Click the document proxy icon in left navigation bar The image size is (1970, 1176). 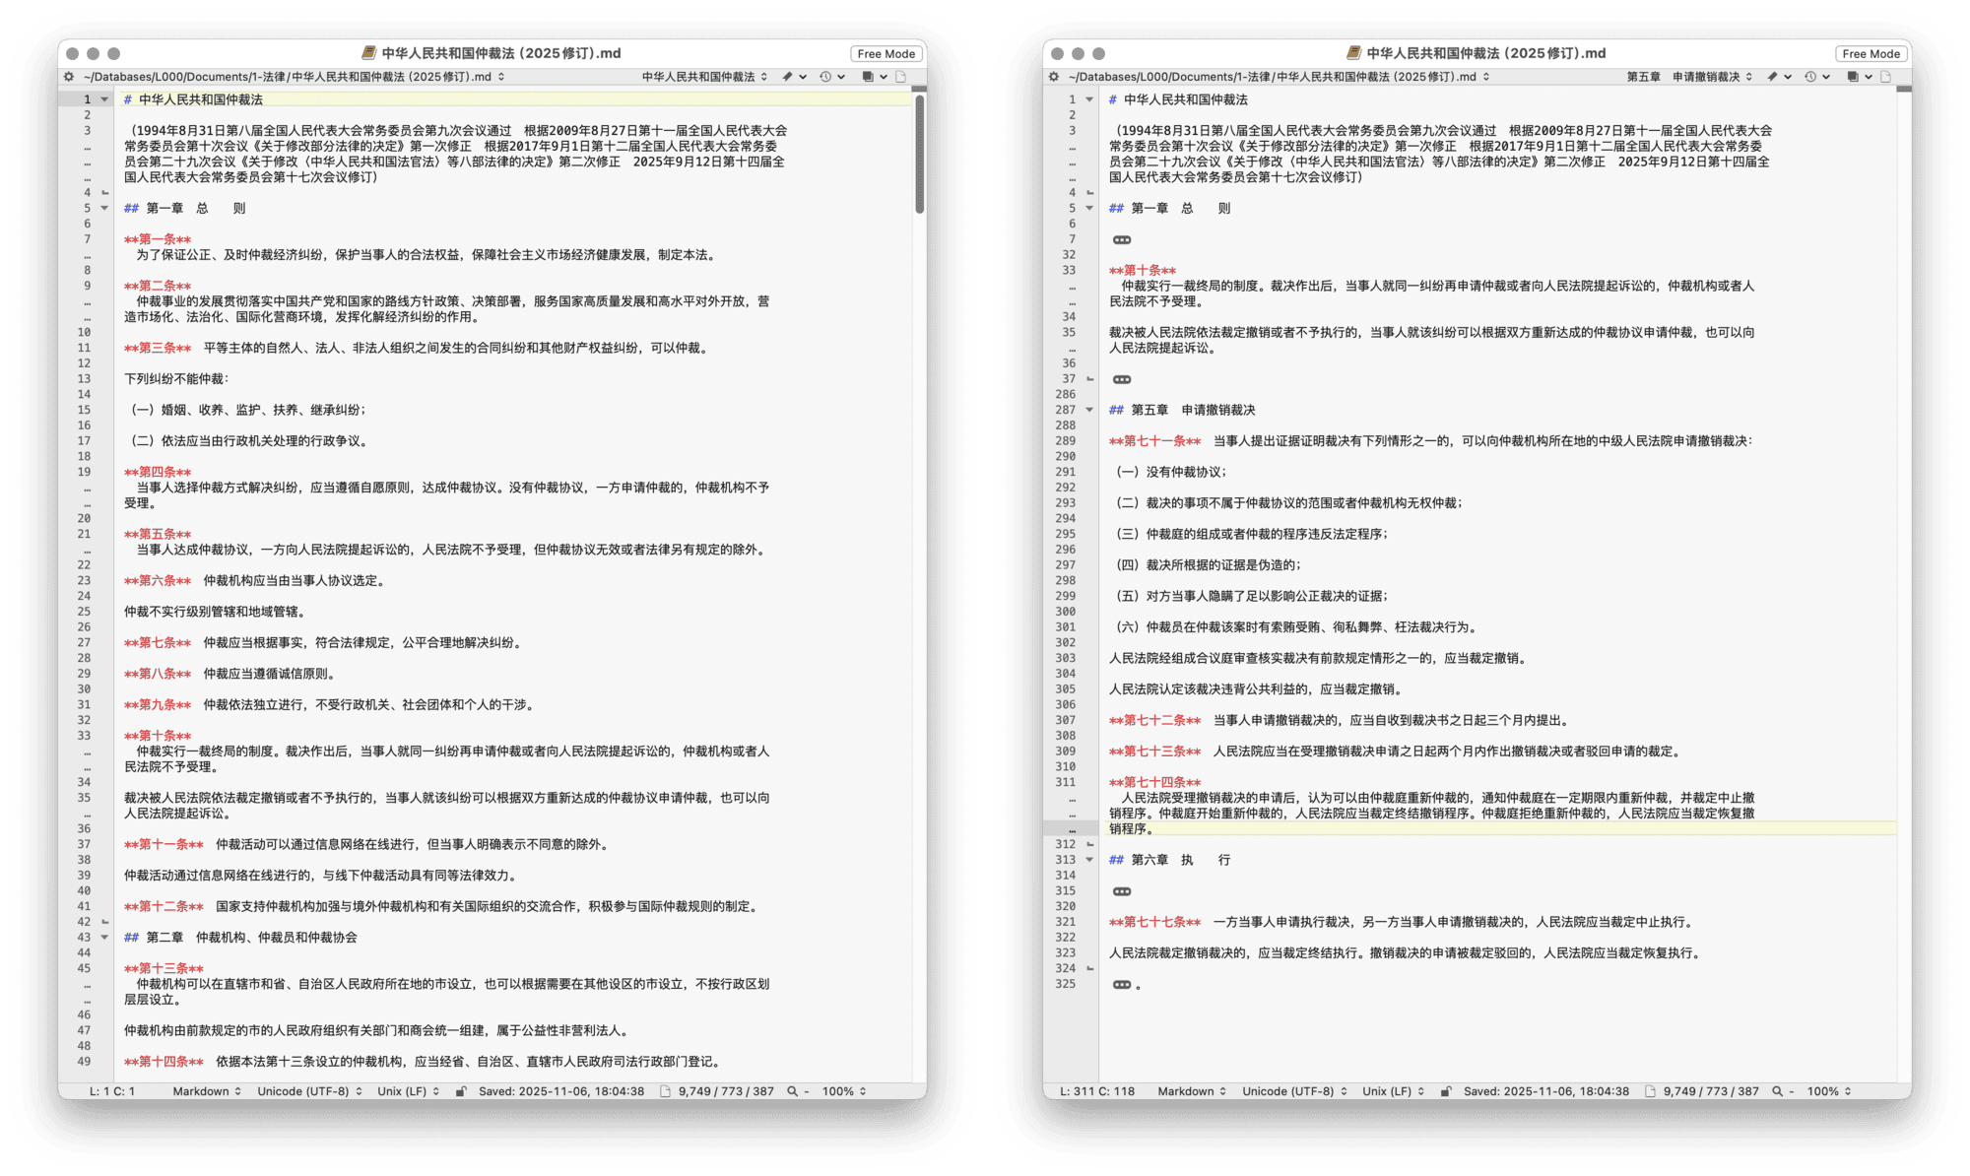click(x=900, y=77)
